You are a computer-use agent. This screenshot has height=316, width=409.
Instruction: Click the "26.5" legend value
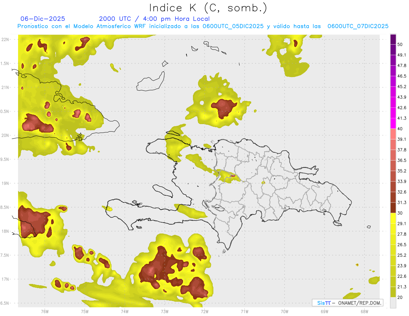click(x=402, y=245)
